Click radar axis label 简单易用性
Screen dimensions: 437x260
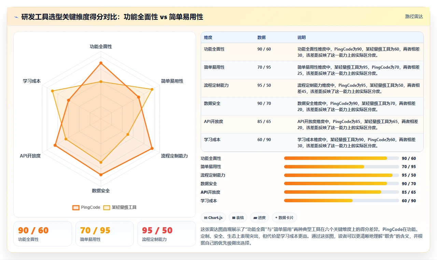pyautogui.click(x=172, y=81)
